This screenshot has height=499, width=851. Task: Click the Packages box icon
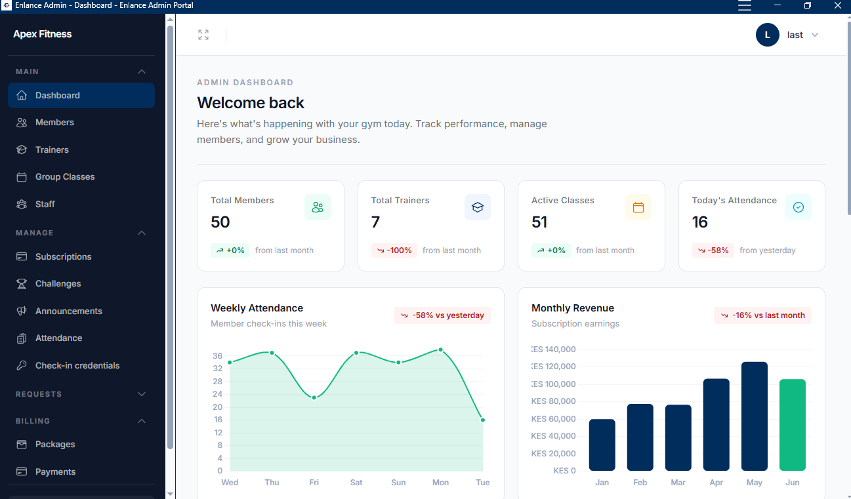pyautogui.click(x=22, y=444)
